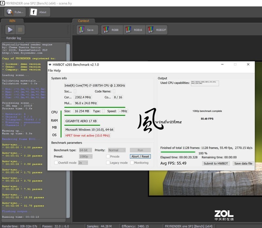
Task: Open the Preset 1080p dropdown
Action: [x=86, y=156]
